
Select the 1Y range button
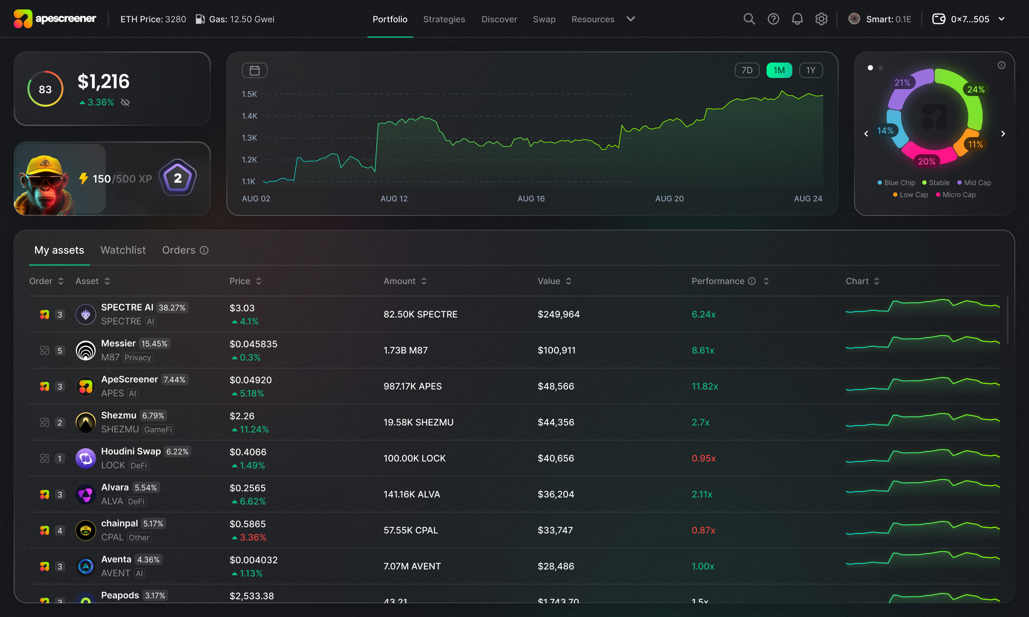pos(810,70)
